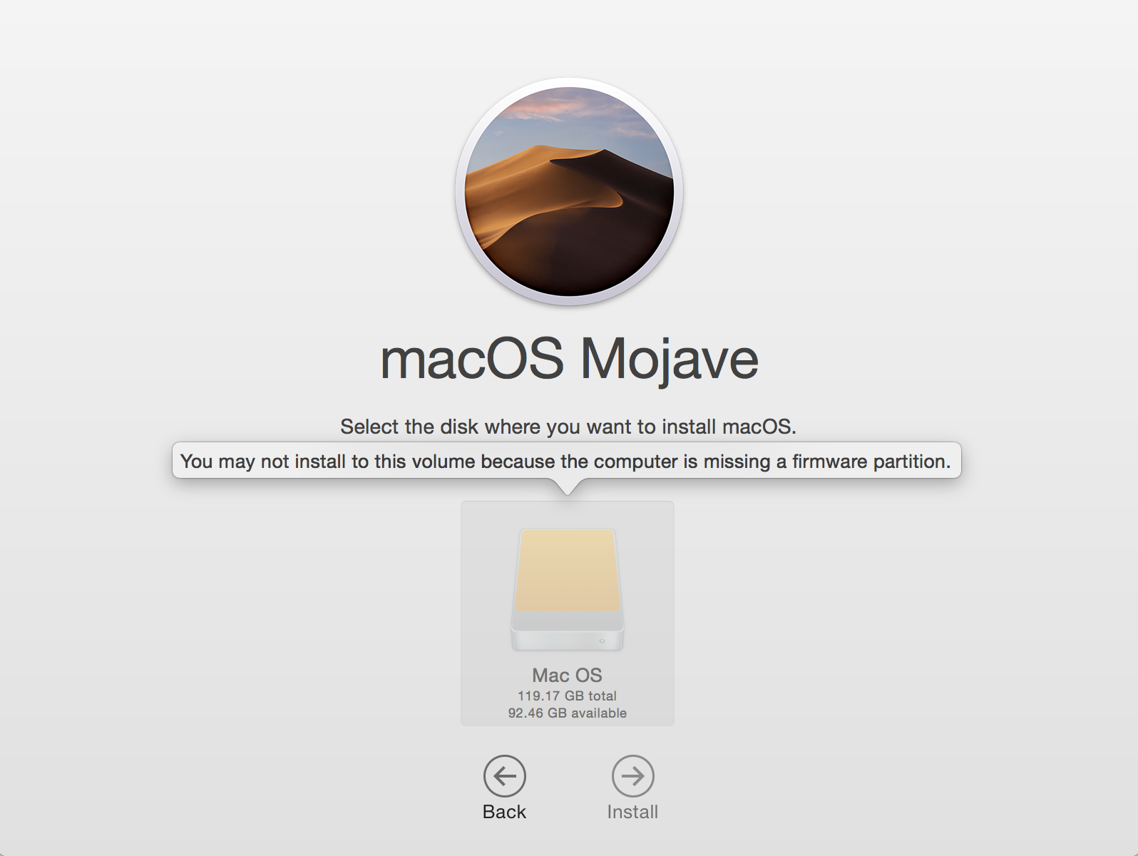Click the greyed-out 'Install' label
1138x856 pixels.
pyautogui.click(x=633, y=812)
